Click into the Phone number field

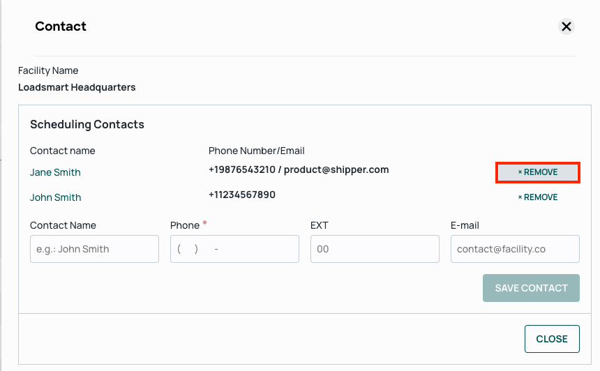234,249
